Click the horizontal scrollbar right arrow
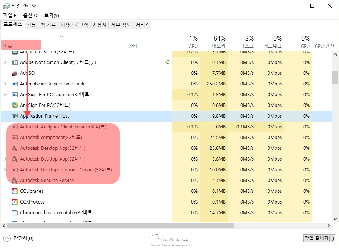Image resolution: width=339 pixels, height=248 pixels. [x=329, y=225]
